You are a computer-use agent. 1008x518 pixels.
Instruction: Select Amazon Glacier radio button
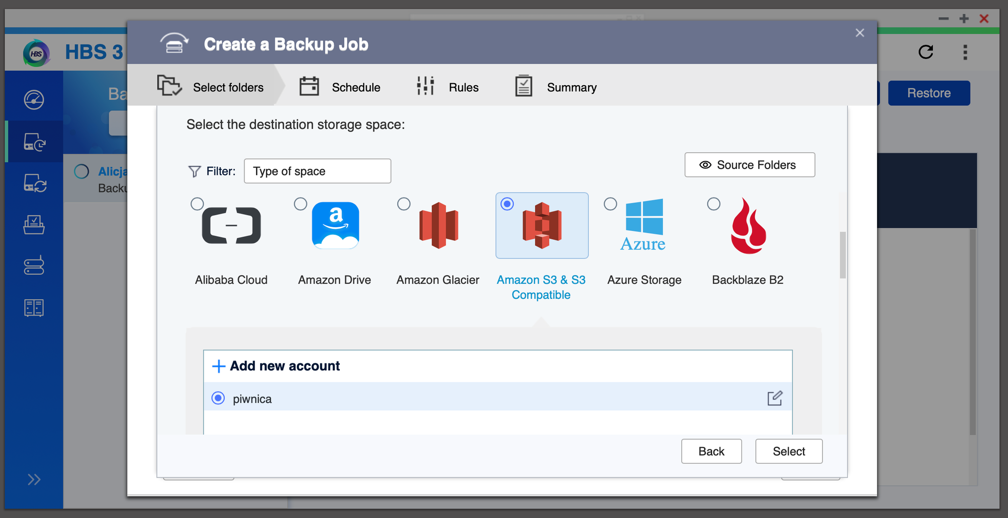[404, 204]
